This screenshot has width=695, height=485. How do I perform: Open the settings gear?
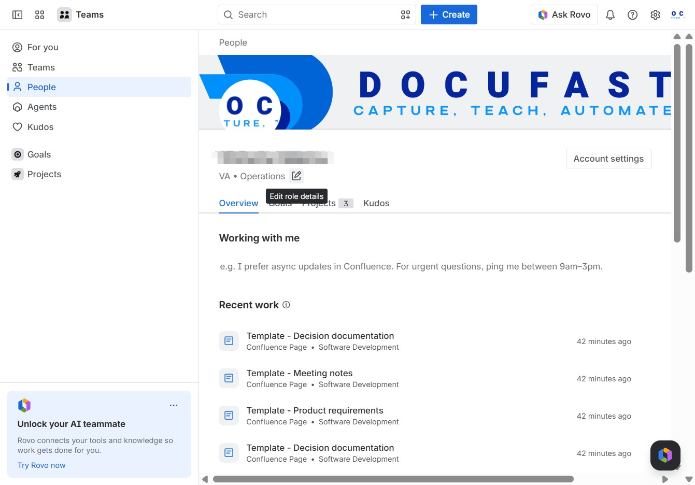tap(655, 15)
